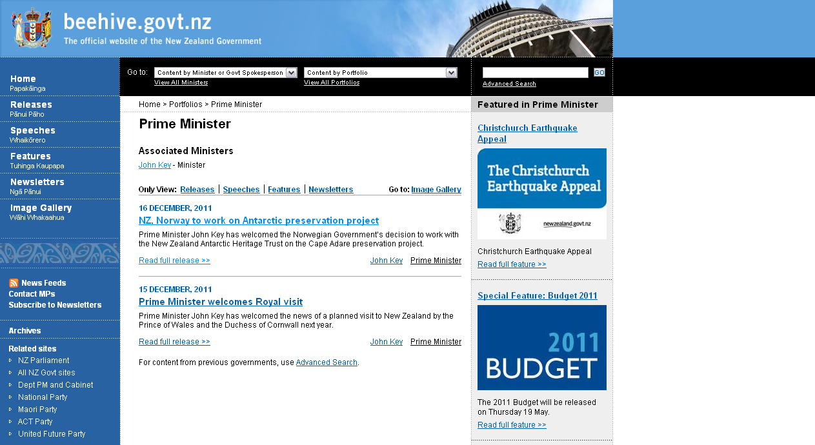
Task: Open ACT Party related site
Action: pos(35,422)
